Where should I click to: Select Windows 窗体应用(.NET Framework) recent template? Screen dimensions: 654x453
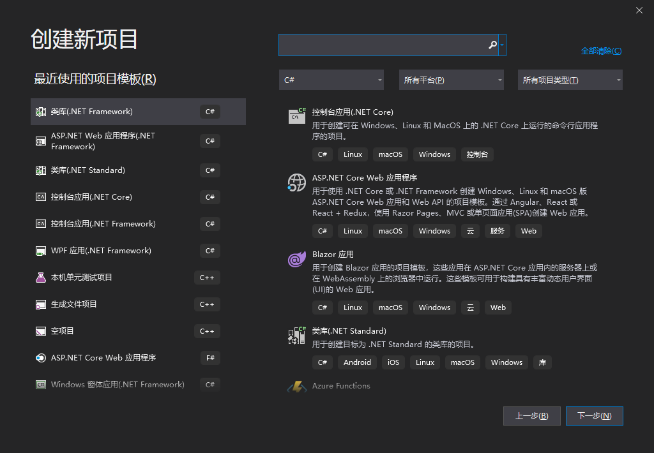coord(118,385)
